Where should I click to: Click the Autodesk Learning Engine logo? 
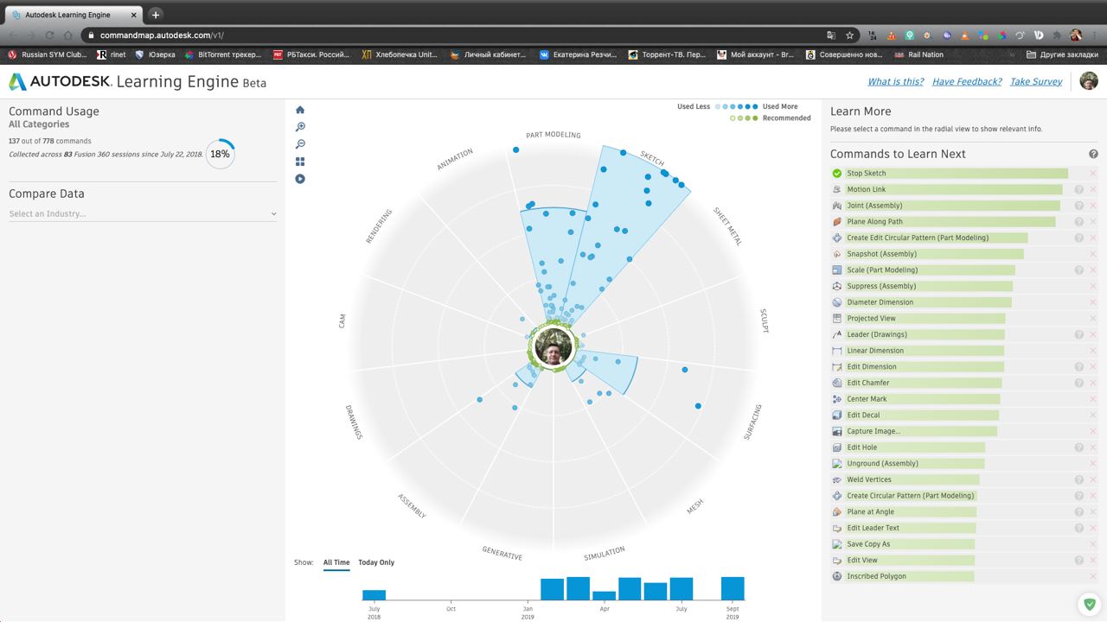point(138,82)
